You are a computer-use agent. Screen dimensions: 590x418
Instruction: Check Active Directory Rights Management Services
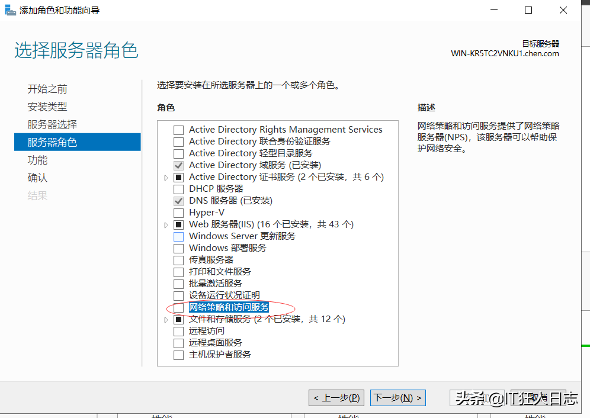178,130
